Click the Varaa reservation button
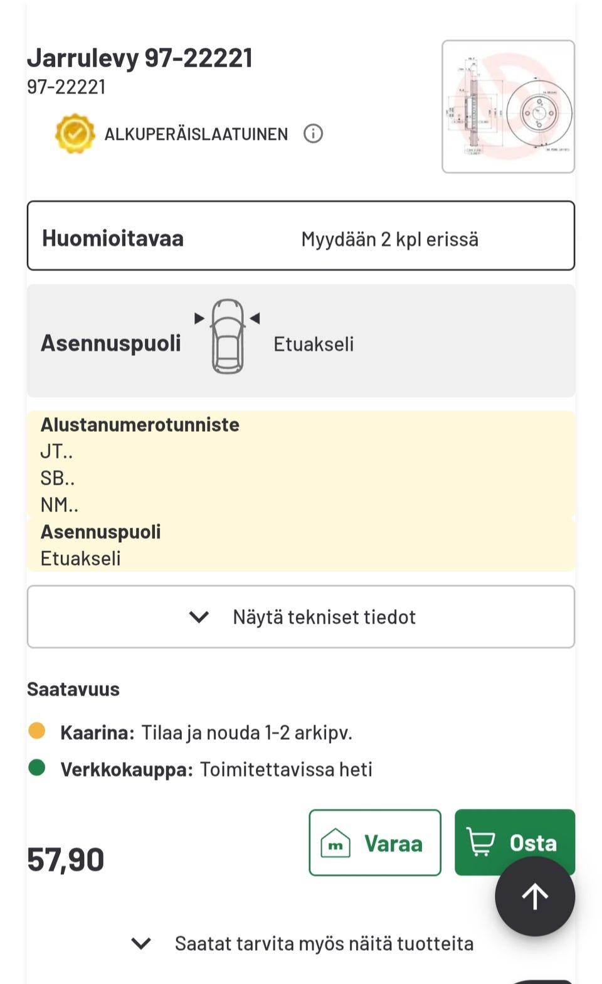This screenshot has width=602, height=984. 375,843
